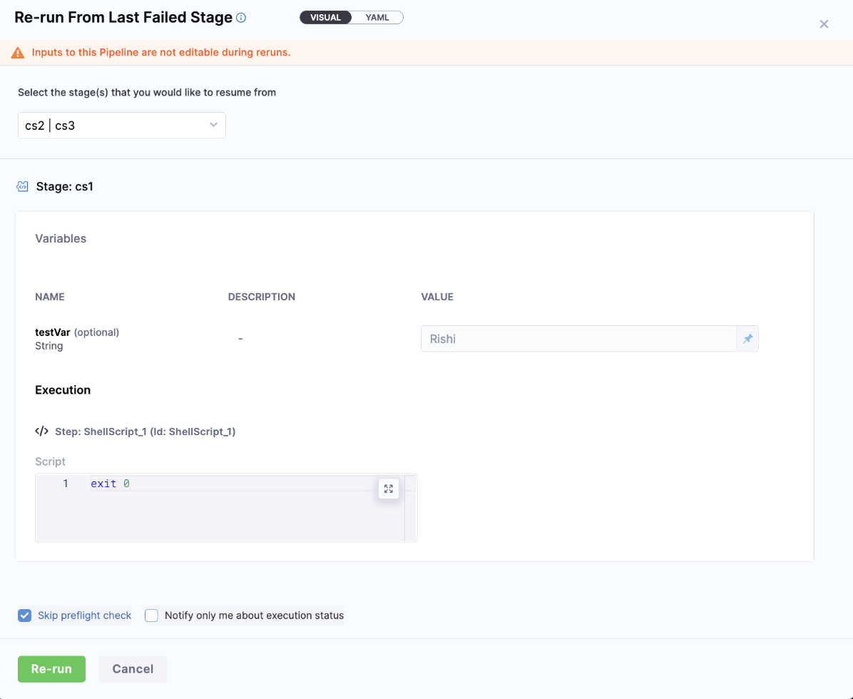The height and width of the screenshot is (699, 853).
Task: Switch to the VISUAL view
Action: tap(326, 18)
